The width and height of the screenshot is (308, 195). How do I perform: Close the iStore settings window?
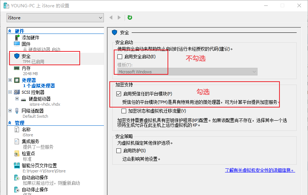coord(299,5)
